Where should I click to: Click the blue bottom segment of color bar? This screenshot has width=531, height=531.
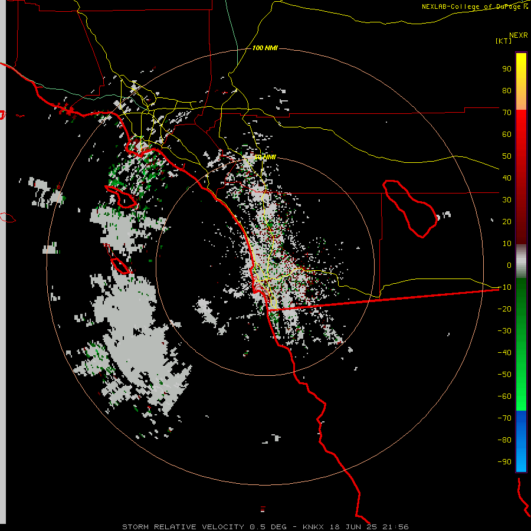coord(521,441)
